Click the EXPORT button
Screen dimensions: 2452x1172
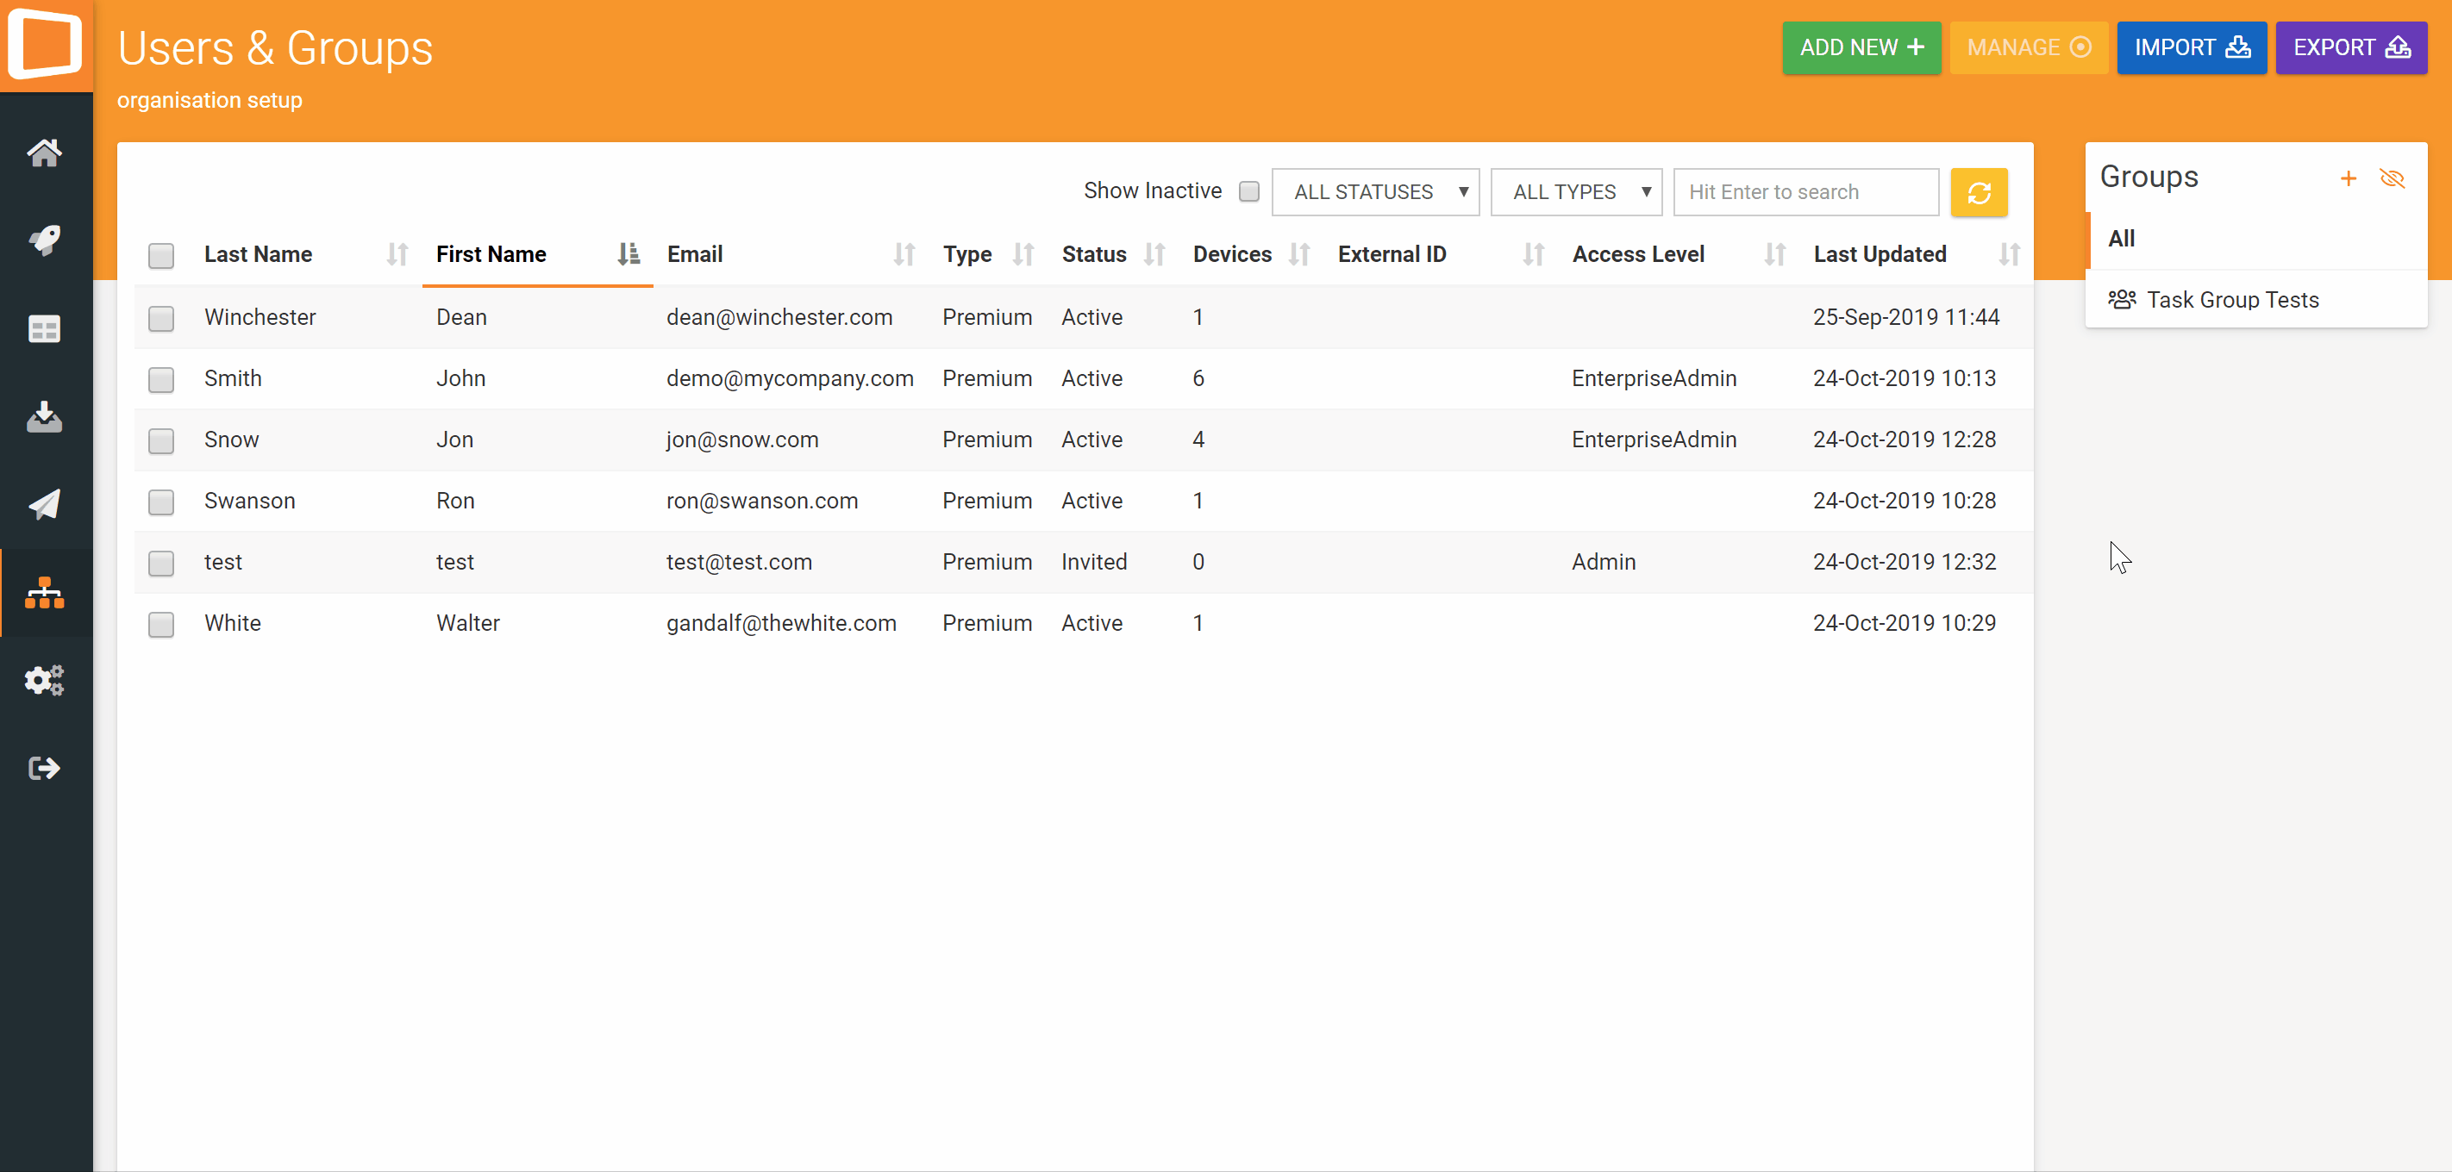coord(2350,47)
